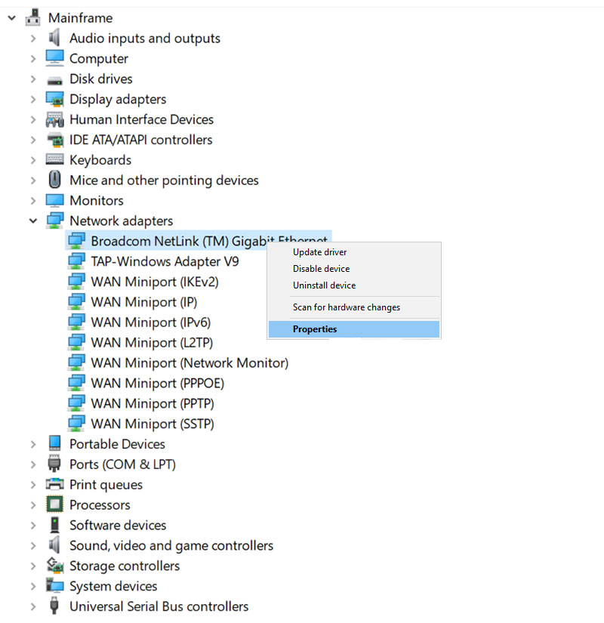Click the Print queues printer icon

54,485
